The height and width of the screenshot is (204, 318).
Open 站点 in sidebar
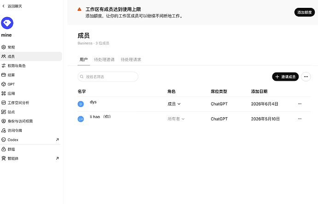click(x=31, y=112)
